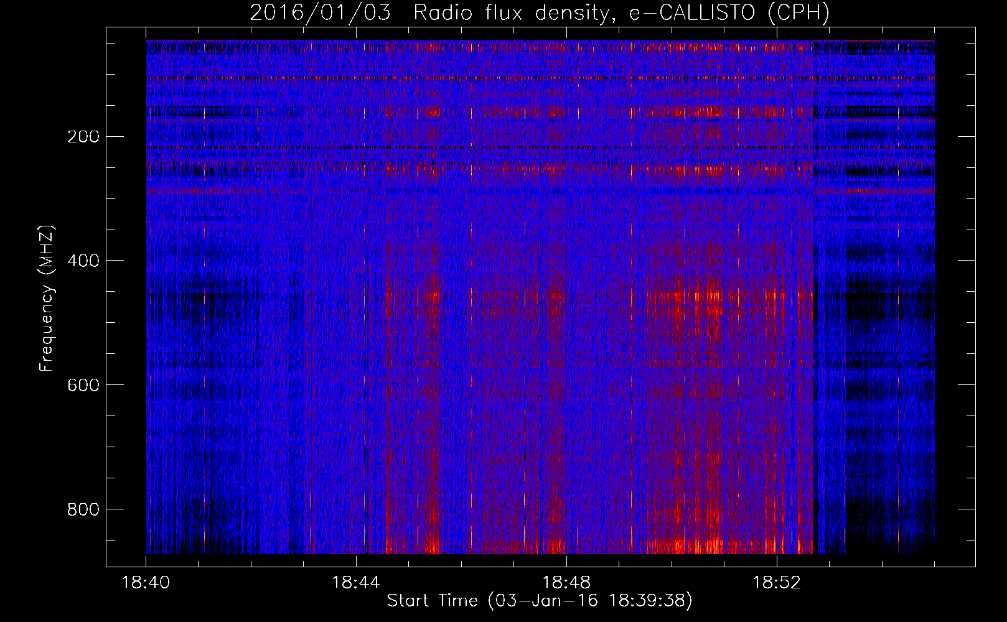Select the 200 frequency tick label

(83, 136)
